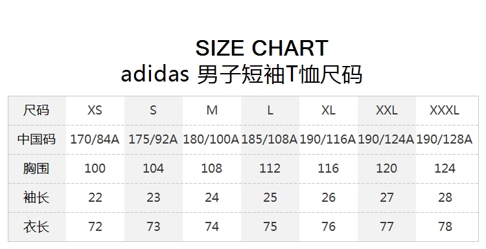The height and width of the screenshot is (249, 486).
Task: Click the 尺码 row header cell
Action: pyautogui.click(x=36, y=110)
